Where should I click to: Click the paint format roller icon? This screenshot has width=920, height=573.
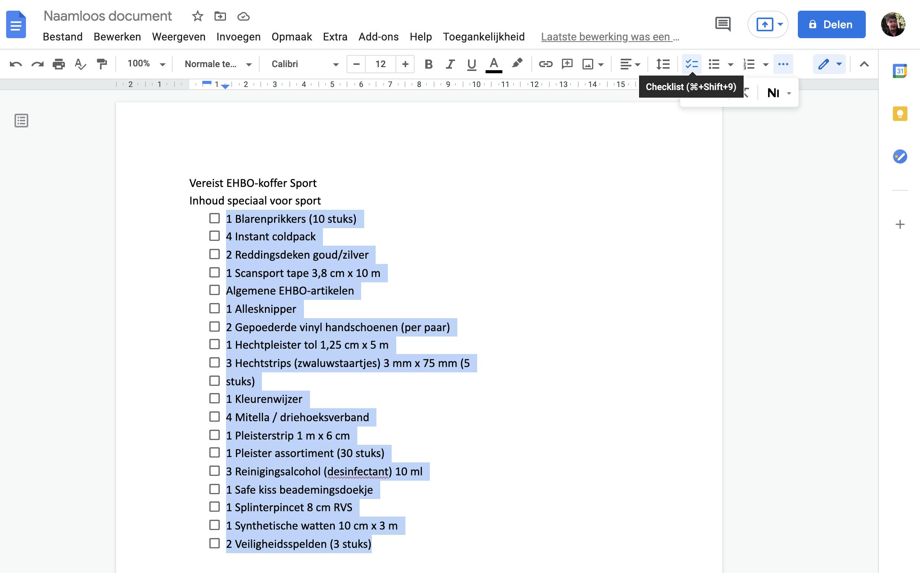click(x=102, y=64)
